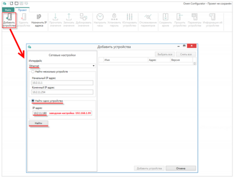Click the ending IP address field
The height and width of the screenshot is (177, 234).
(x=62, y=92)
